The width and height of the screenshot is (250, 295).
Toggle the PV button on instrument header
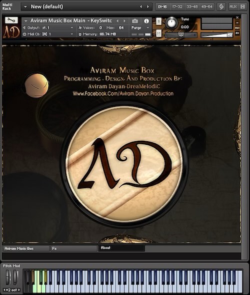tap(237, 33)
